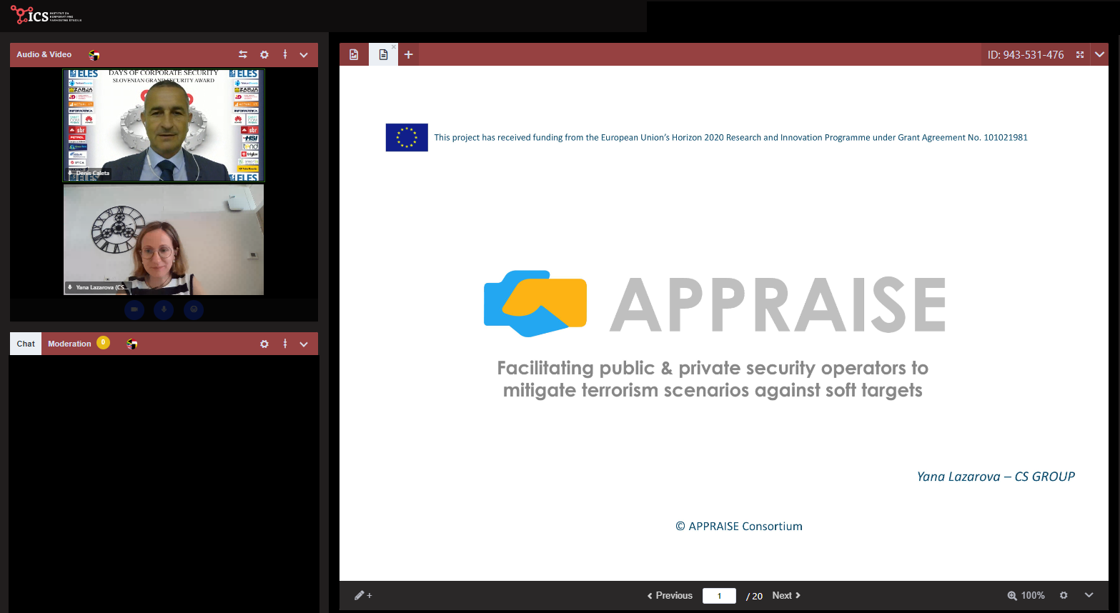Go to the Previous slide

pyautogui.click(x=670, y=595)
